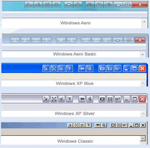Click the roll-up arrow button in XP Silver title bar
This screenshot has height=148, width=150.
[70, 99]
